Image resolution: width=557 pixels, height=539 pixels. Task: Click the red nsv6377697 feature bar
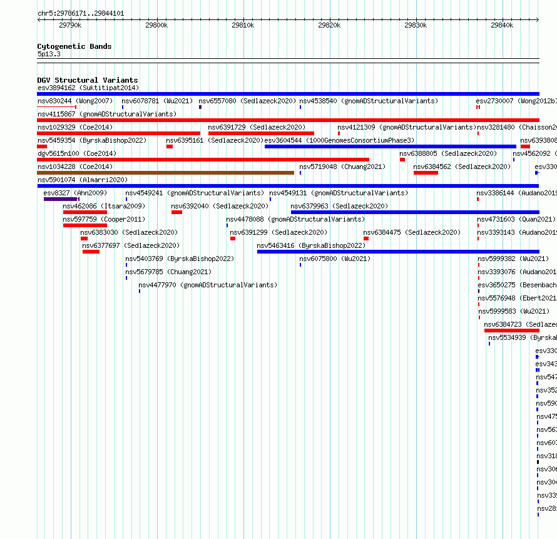(x=91, y=252)
